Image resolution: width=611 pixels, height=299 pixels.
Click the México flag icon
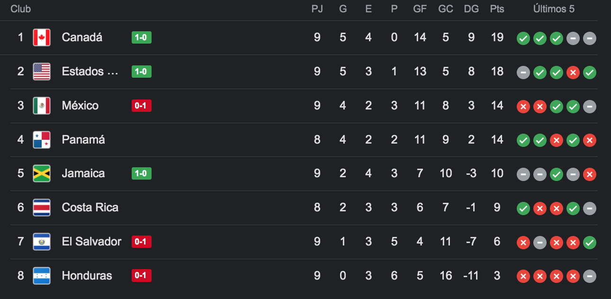[x=42, y=106]
